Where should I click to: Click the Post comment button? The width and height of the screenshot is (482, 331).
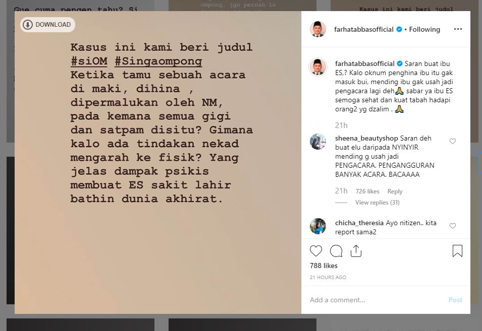click(455, 300)
